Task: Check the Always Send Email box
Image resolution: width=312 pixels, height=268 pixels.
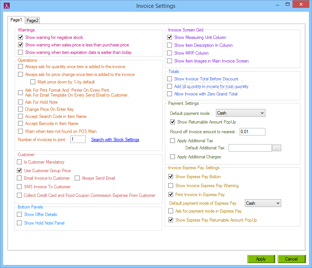Action: [x=77, y=178]
